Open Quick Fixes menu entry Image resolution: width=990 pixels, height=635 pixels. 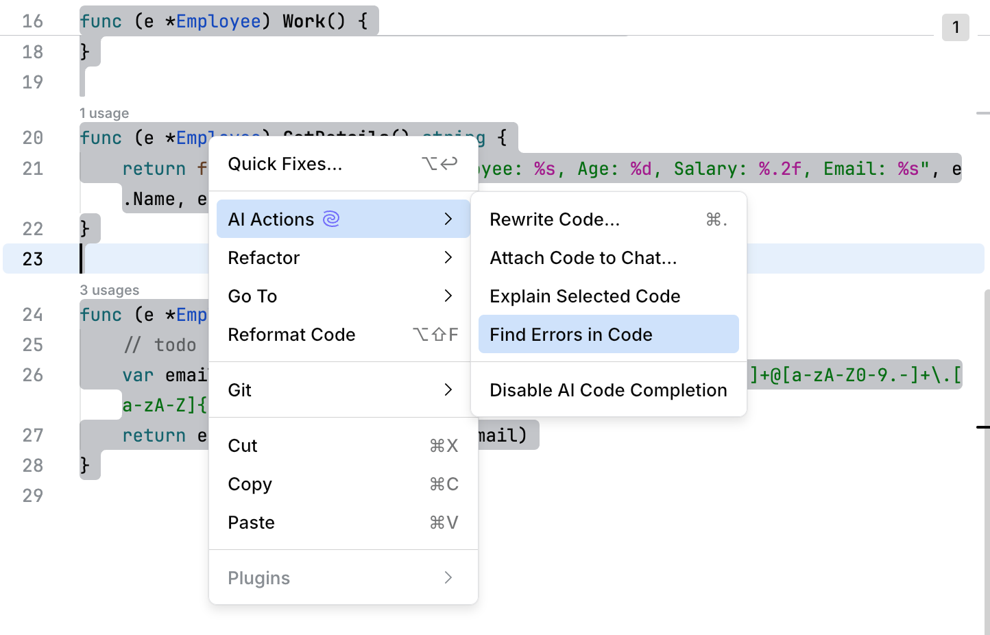(343, 164)
